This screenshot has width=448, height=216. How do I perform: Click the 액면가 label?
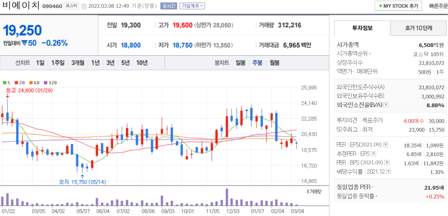point(344,71)
